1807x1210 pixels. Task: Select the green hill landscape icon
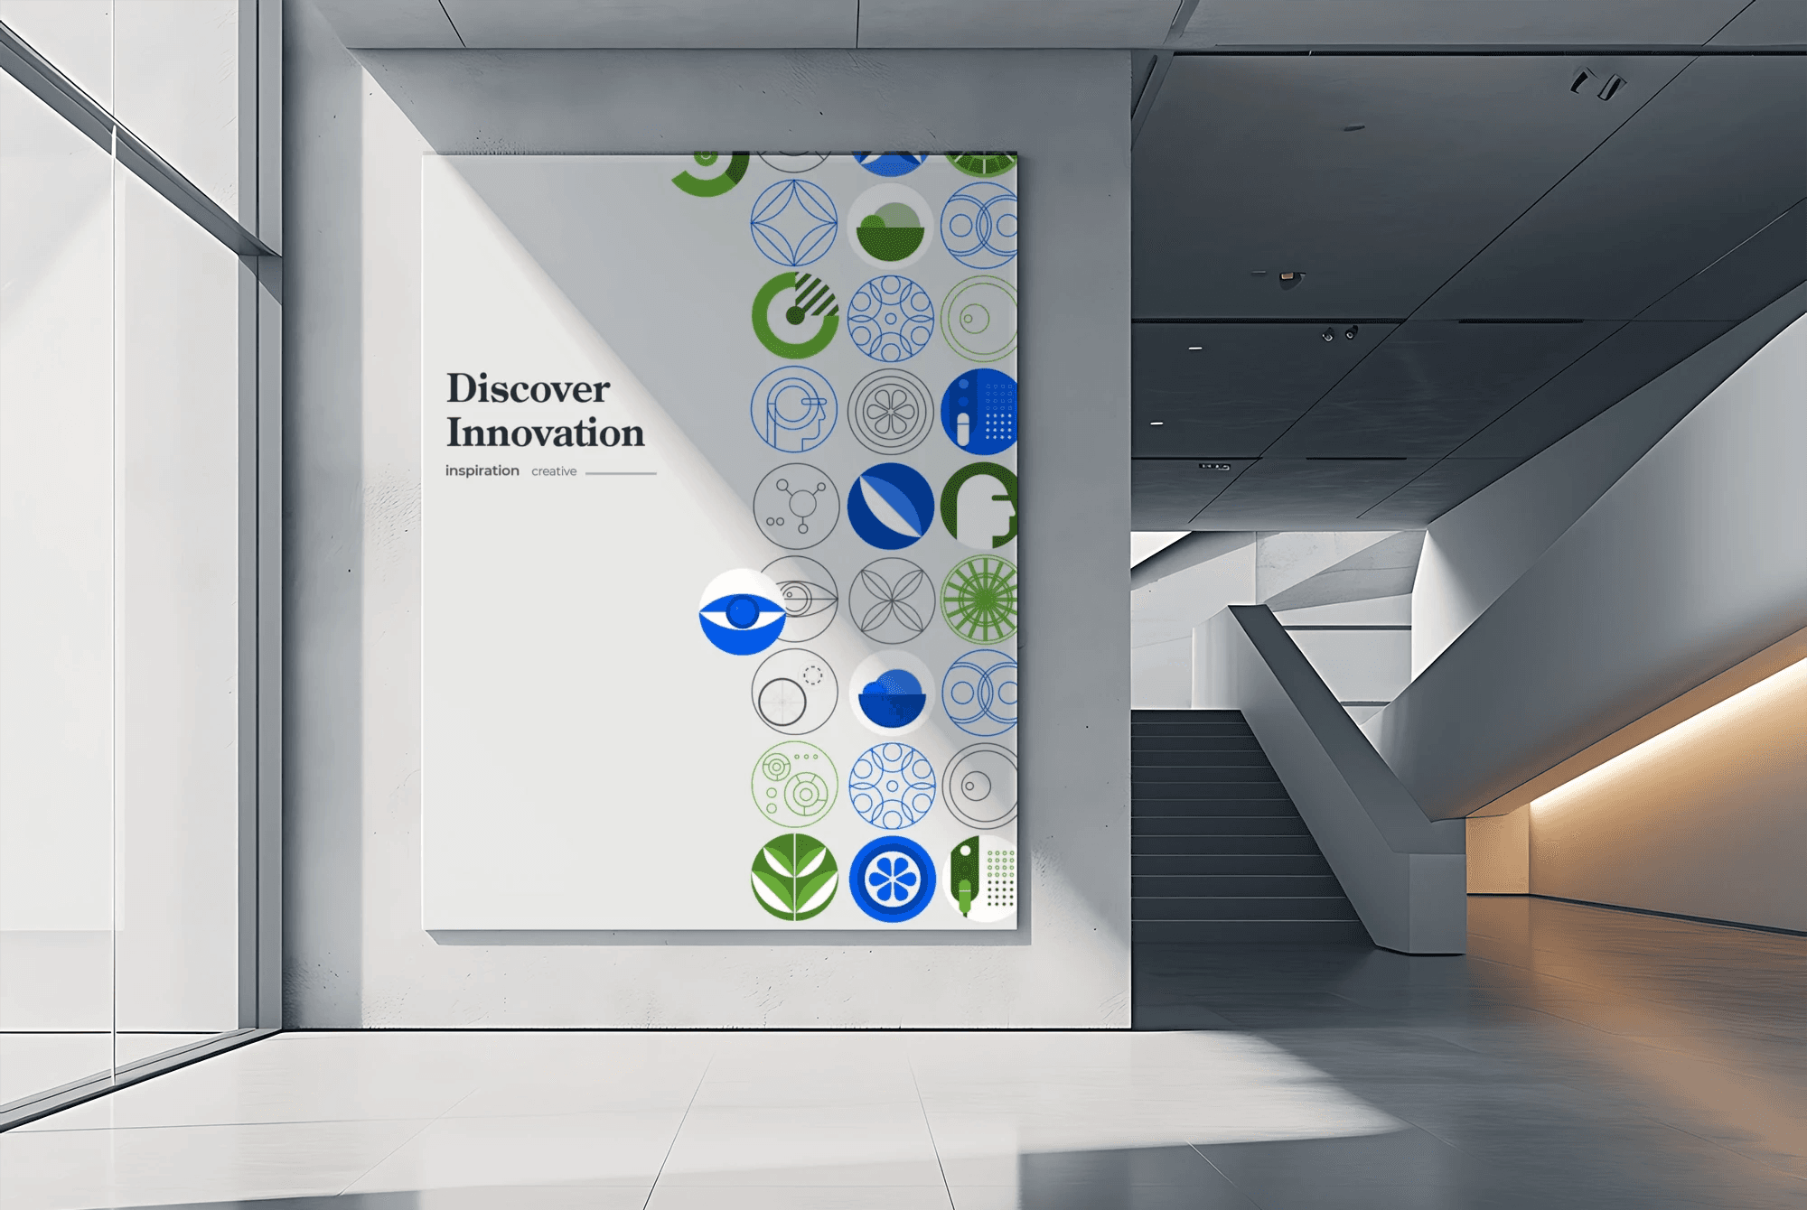[890, 226]
